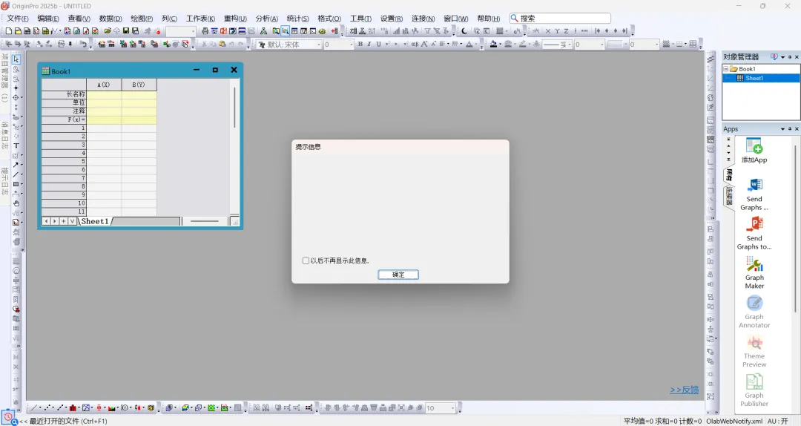Open Send Graphs to Word app
The height and width of the screenshot is (426, 801).
(754, 194)
